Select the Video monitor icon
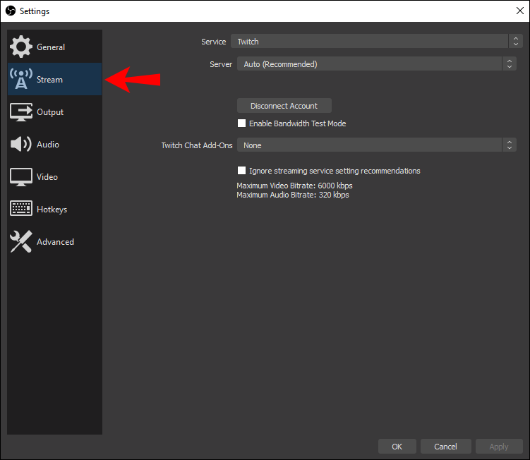This screenshot has height=460, width=530. tap(21, 177)
